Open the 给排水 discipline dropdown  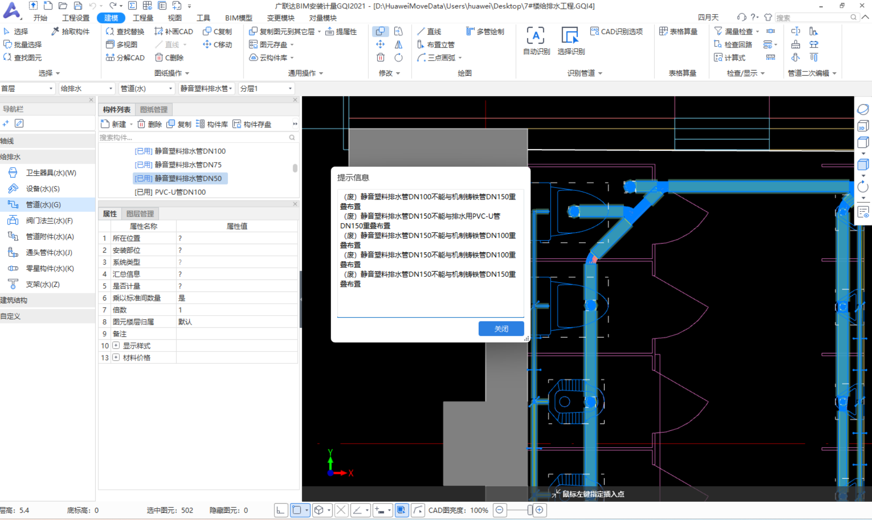click(x=87, y=88)
